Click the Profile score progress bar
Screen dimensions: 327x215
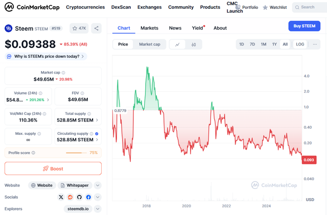[x=76, y=153]
